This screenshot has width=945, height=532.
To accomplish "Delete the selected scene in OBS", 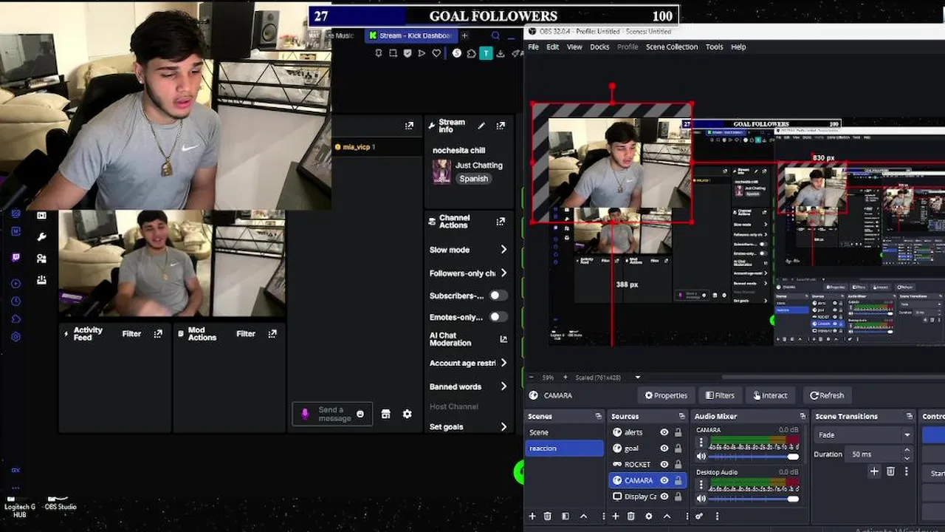I will (548, 516).
